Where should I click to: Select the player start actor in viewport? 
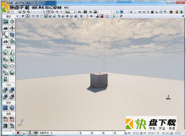coord(168,97)
